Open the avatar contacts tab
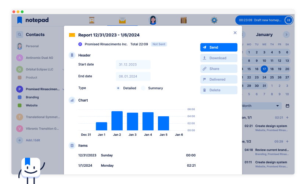Screen dimensions: 306x184 click(153, 20)
